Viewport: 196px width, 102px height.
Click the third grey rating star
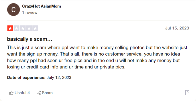[x=23, y=28]
